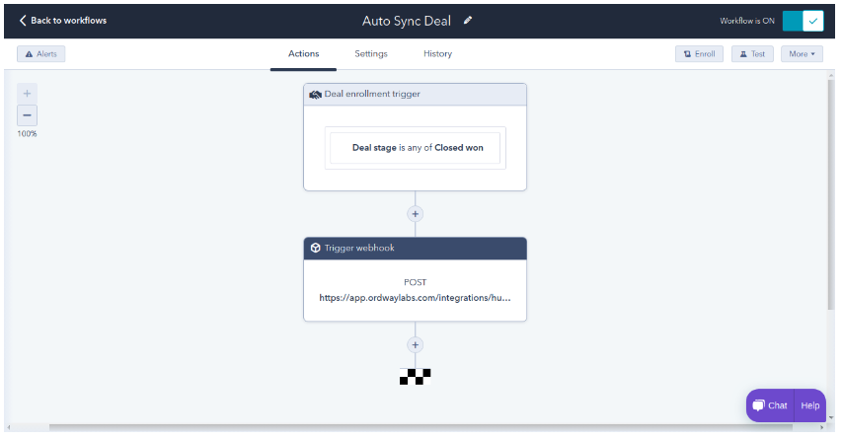Add action below Deal enrollment trigger
The width and height of the screenshot is (842, 440).
click(x=416, y=214)
